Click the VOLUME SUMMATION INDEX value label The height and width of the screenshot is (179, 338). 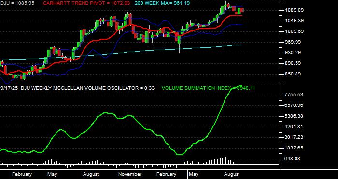(208, 88)
